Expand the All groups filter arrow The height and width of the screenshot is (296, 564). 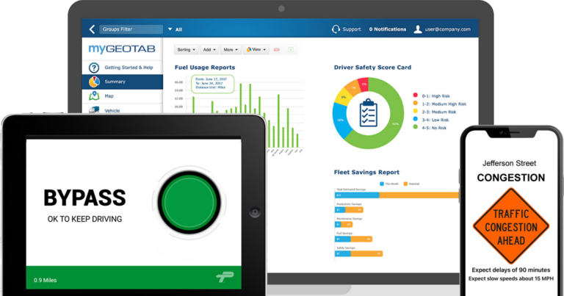(x=170, y=29)
